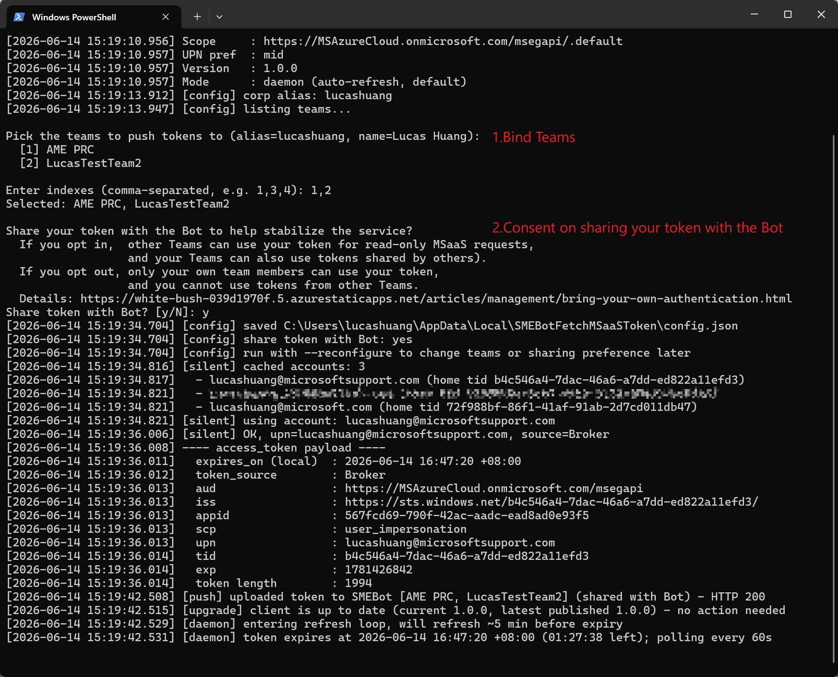Maximize the PowerShell window
This screenshot has height=677, width=838.
point(788,15)
